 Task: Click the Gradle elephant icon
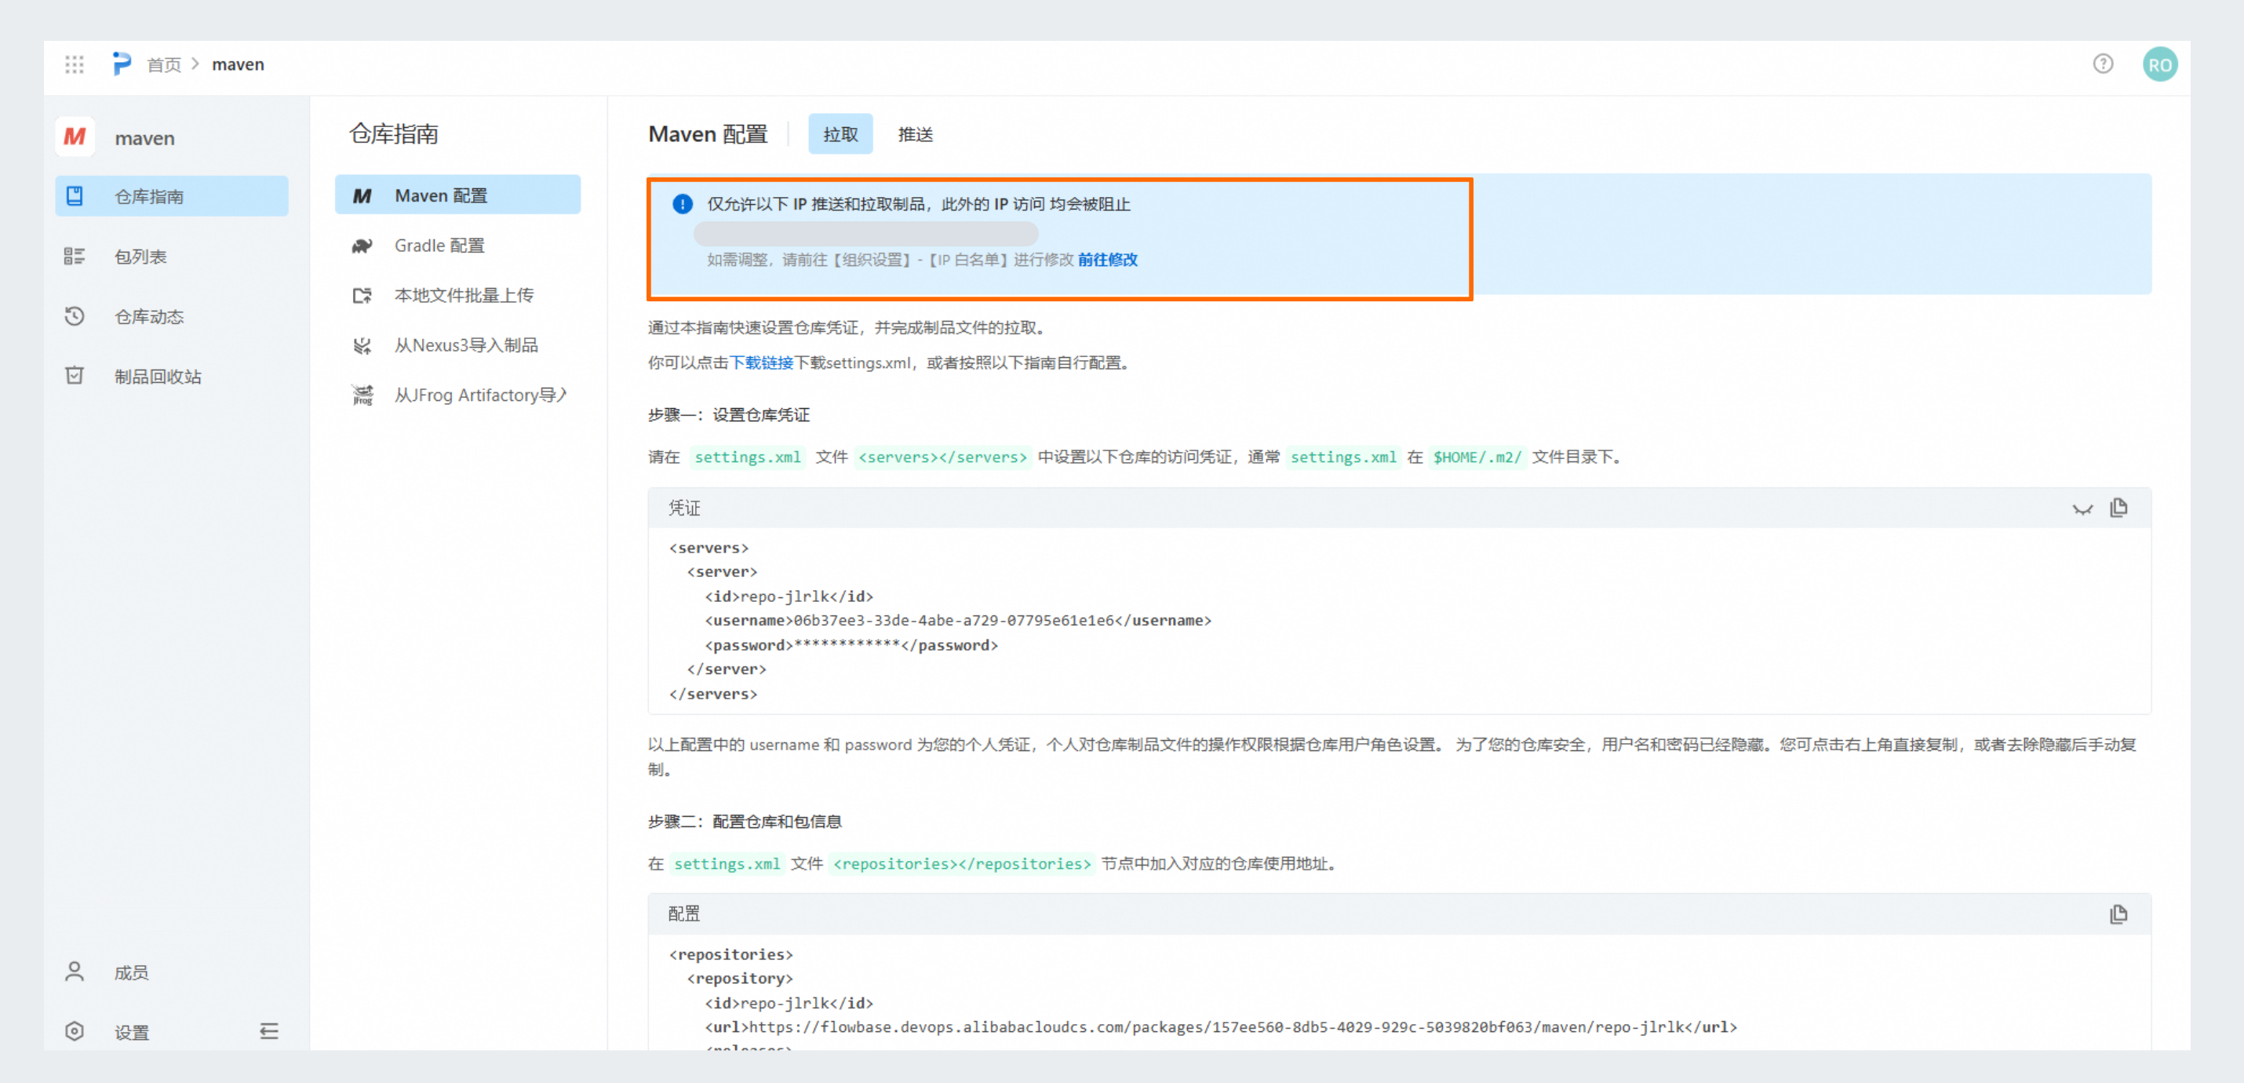pos(362,246)
